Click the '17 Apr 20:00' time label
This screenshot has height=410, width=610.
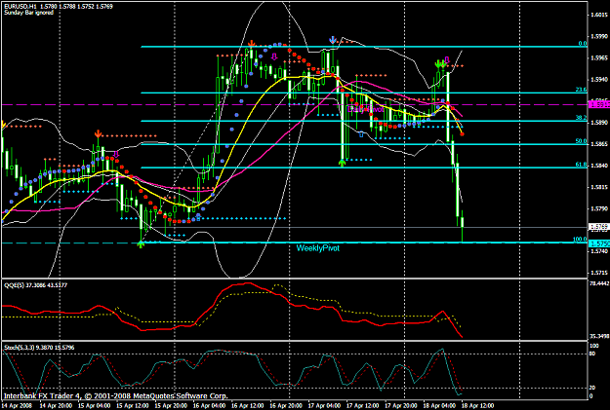[x=401, y=405]
